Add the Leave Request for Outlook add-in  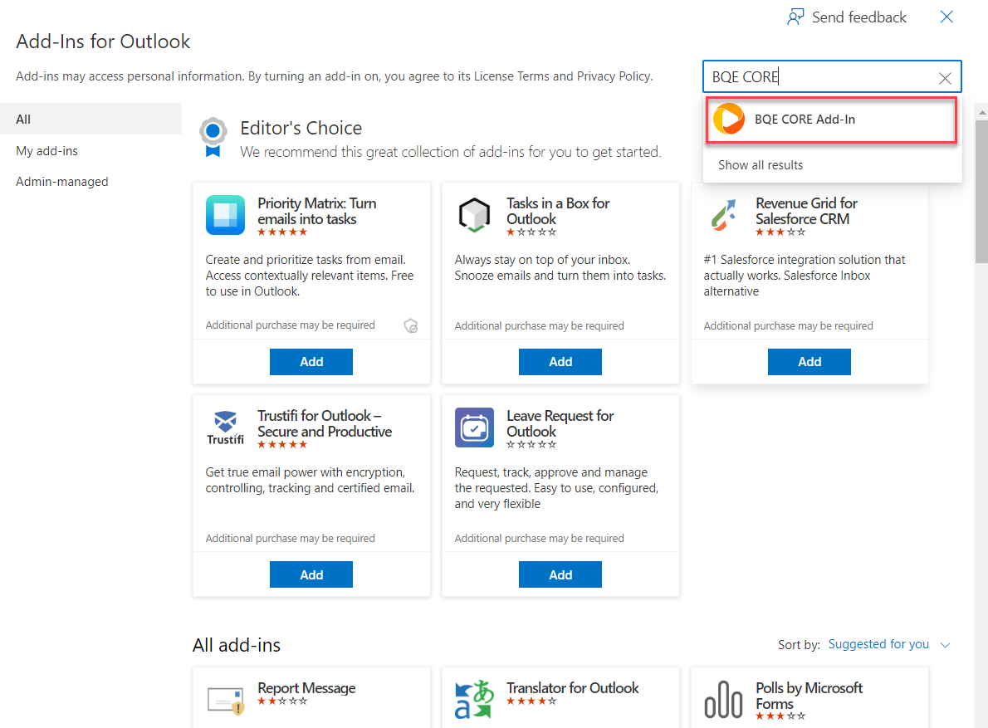[x=560, y=574]
